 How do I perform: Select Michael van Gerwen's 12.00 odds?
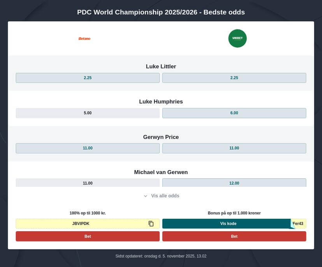pyautogui.click(x=234, y=183)
